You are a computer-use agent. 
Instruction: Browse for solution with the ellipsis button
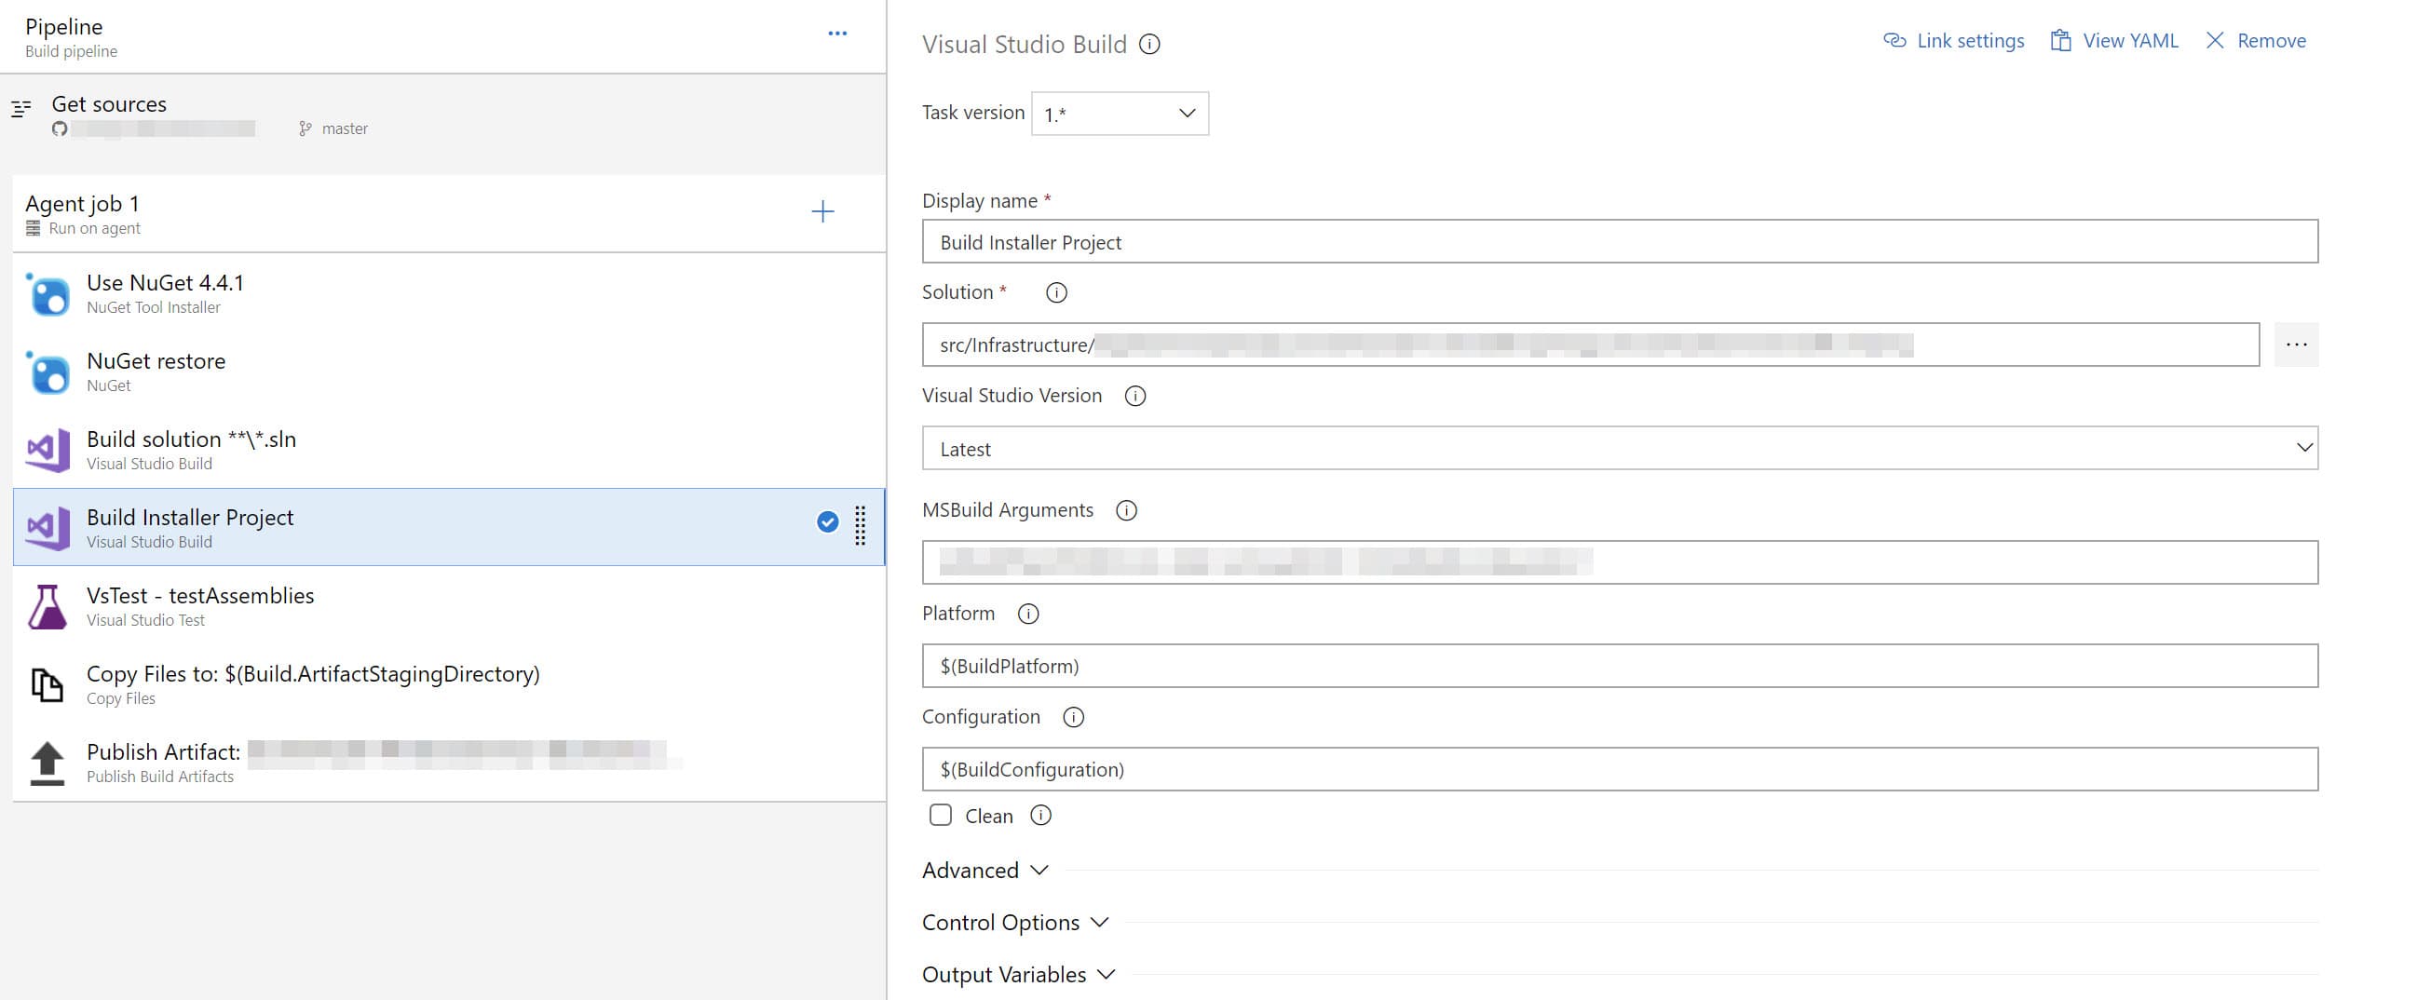tap(2296, 345)
